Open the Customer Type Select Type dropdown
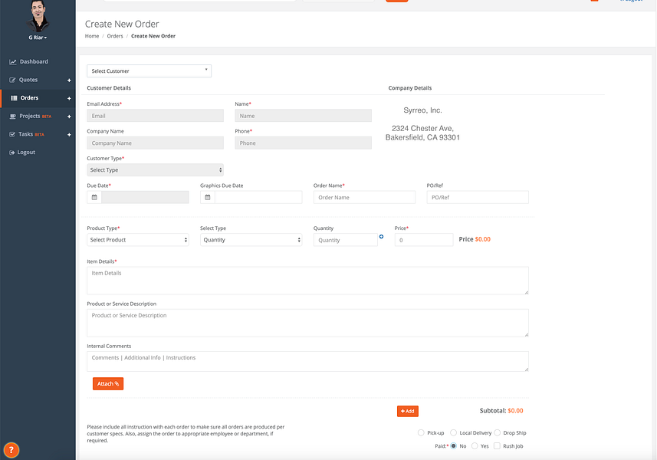The height and width of the screenshot is (460, 657). [x=155, y=169]
